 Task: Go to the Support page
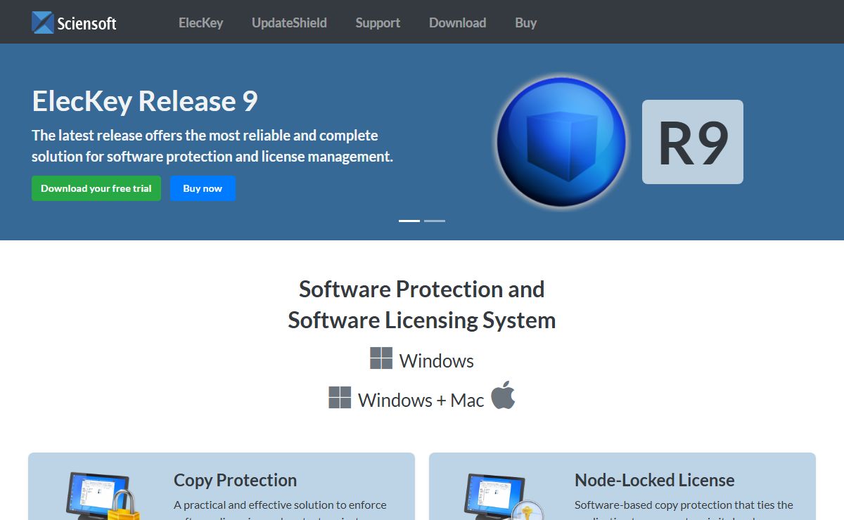pos(378,22)
